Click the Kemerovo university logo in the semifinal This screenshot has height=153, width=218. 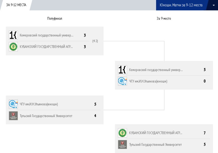point(13,35)
